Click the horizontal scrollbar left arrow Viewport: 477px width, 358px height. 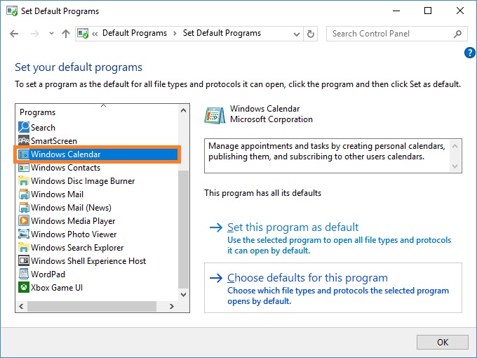21,306
